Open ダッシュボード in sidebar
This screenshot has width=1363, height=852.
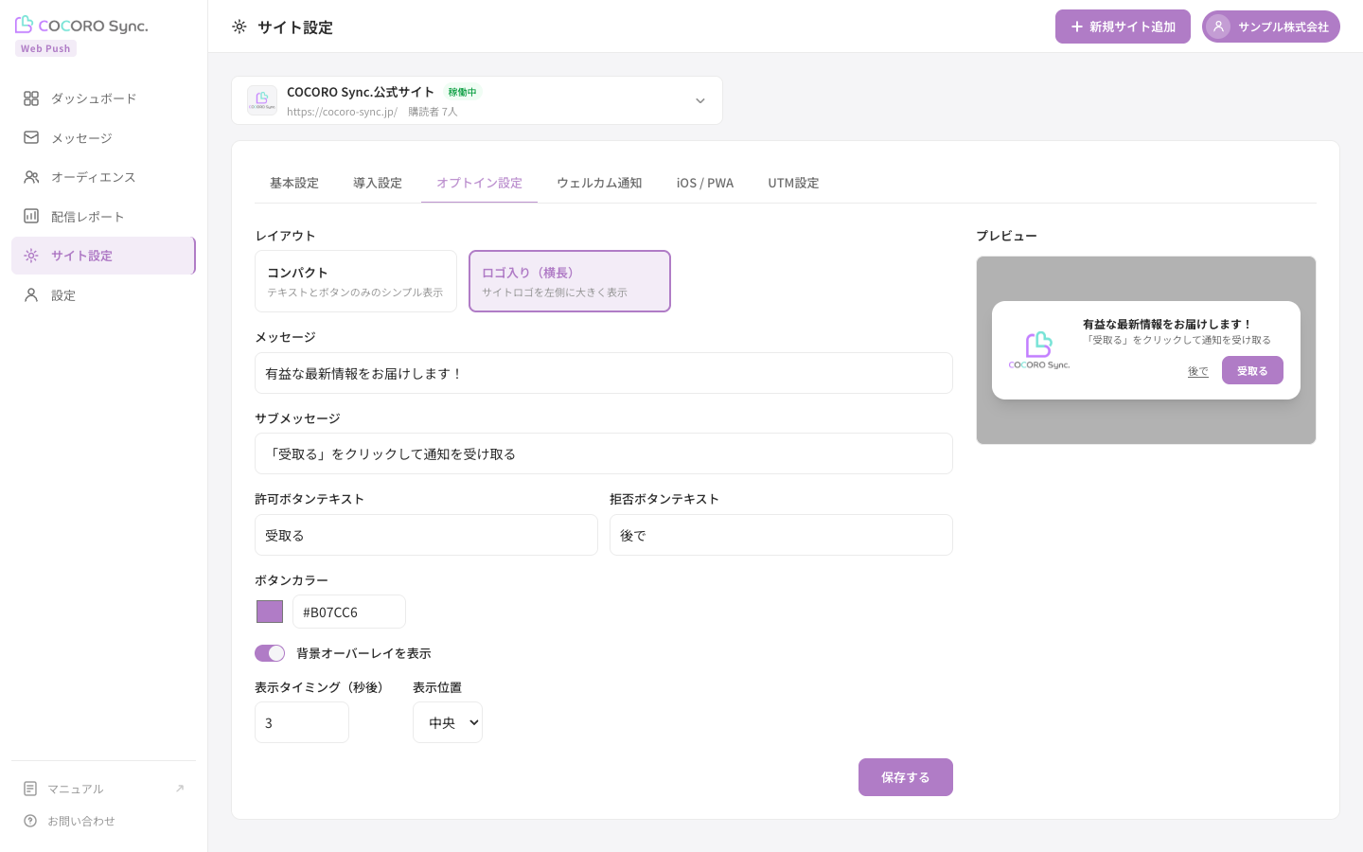103,98
